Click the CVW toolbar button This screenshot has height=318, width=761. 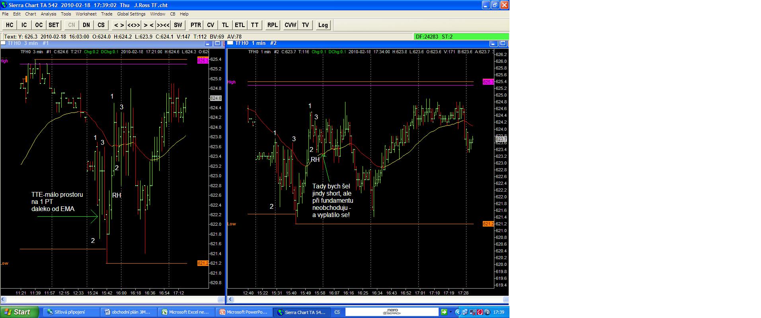(x=291, y=25)
